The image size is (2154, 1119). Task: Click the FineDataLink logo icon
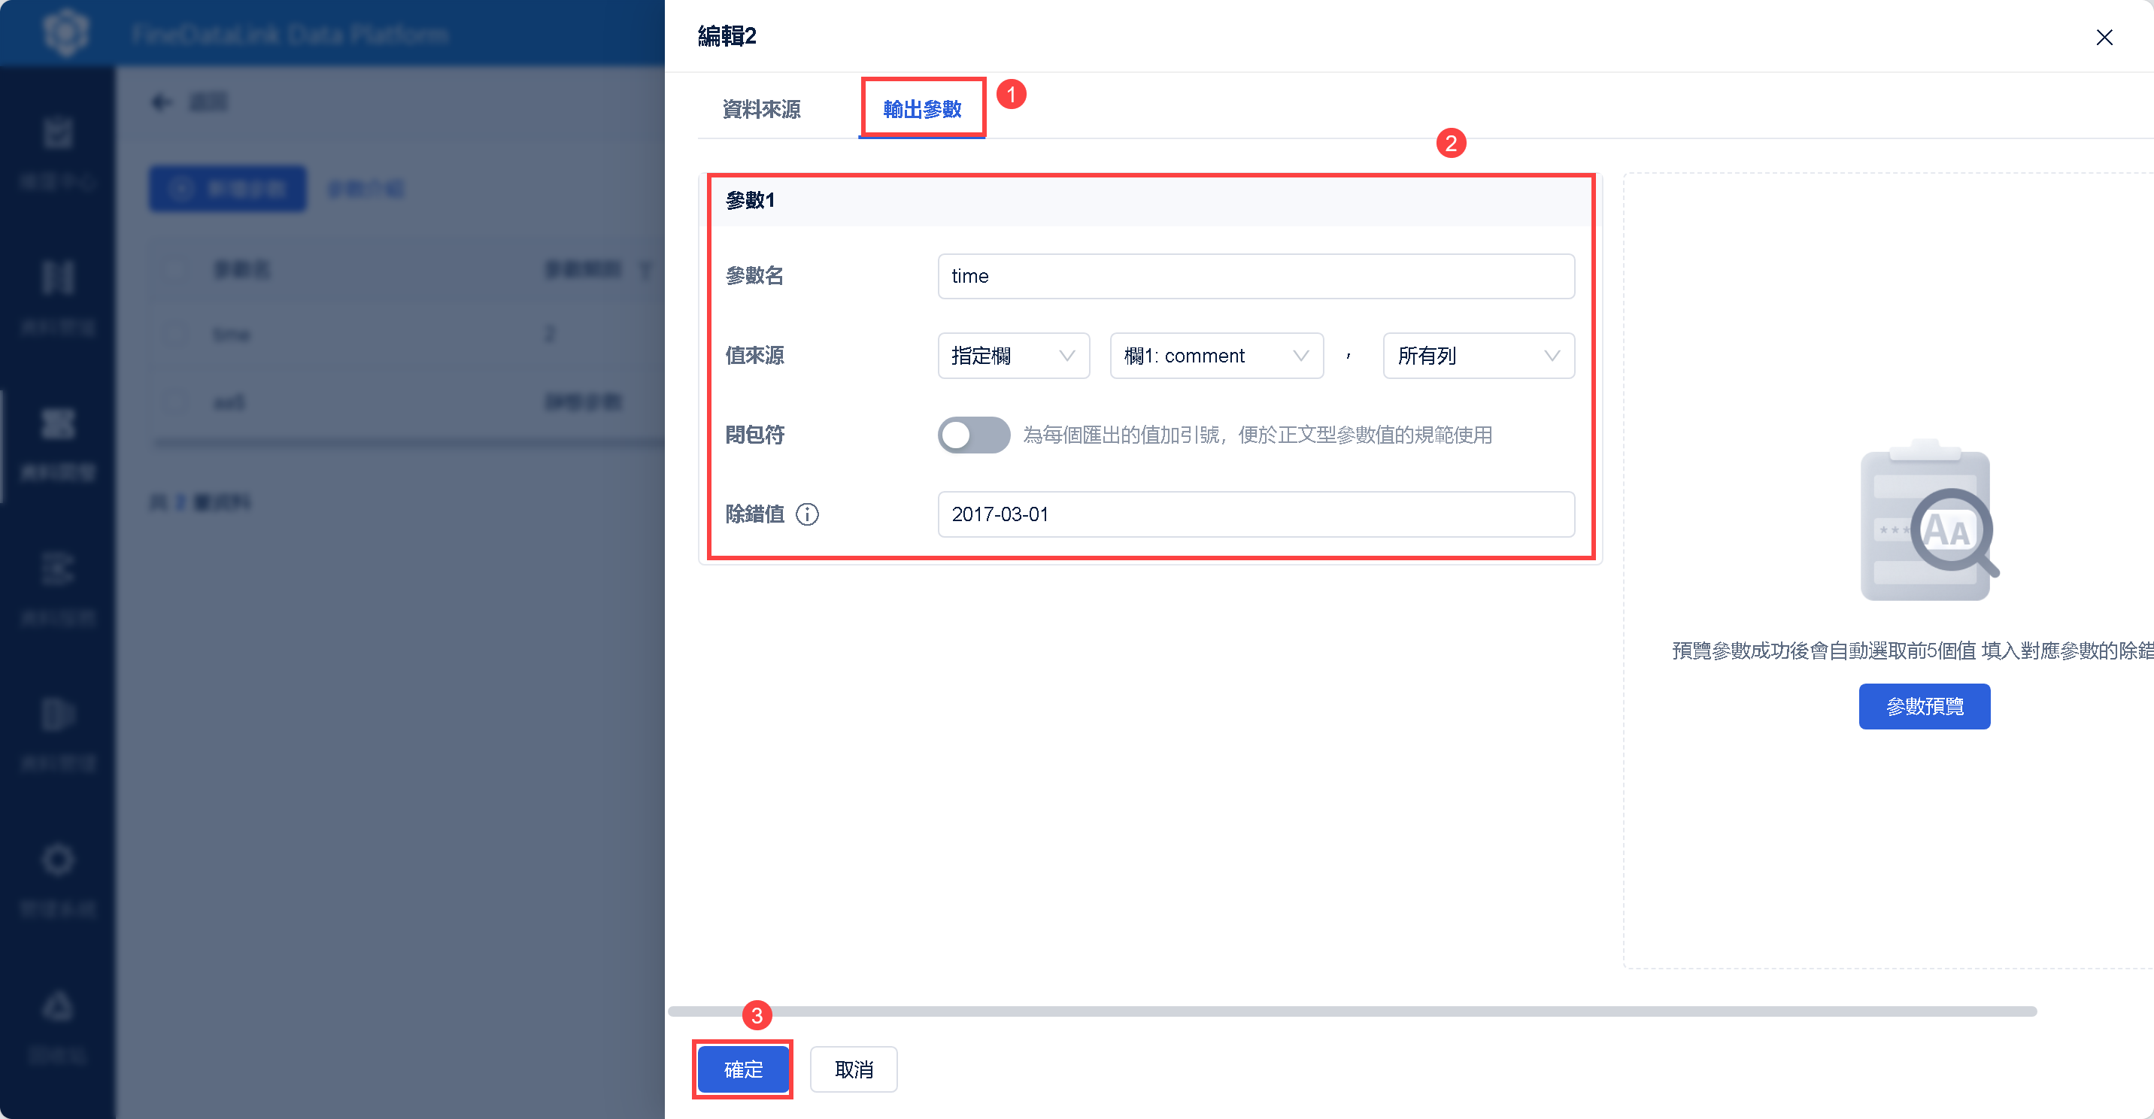[65, 33]
